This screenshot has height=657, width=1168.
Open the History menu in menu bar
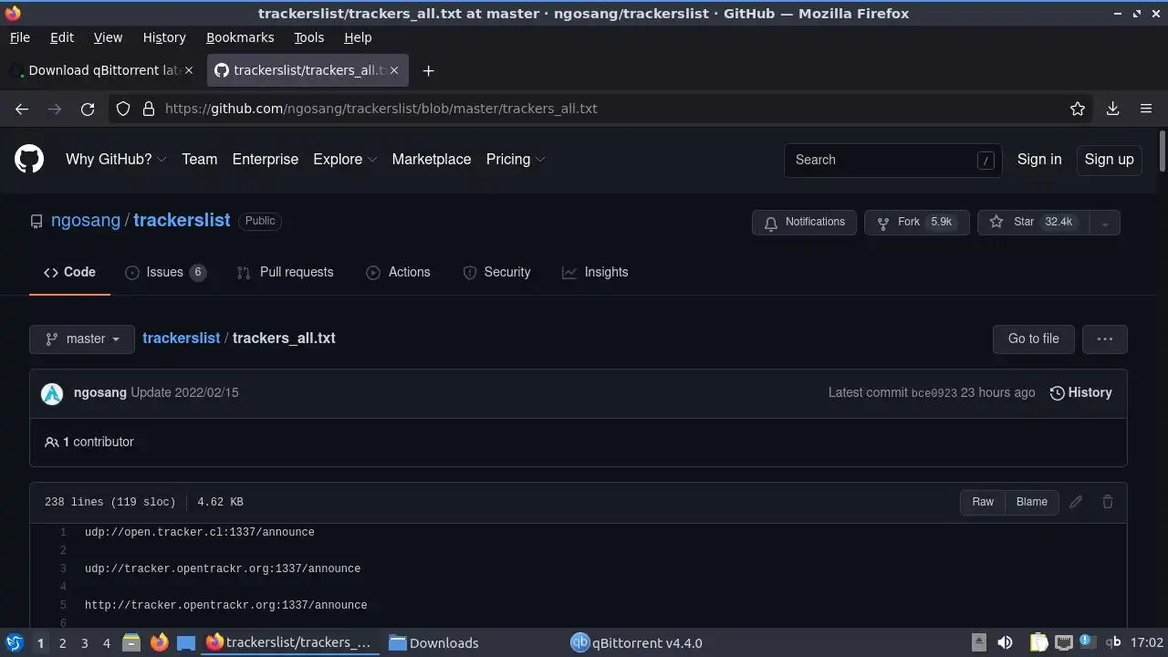coord(164,37)
